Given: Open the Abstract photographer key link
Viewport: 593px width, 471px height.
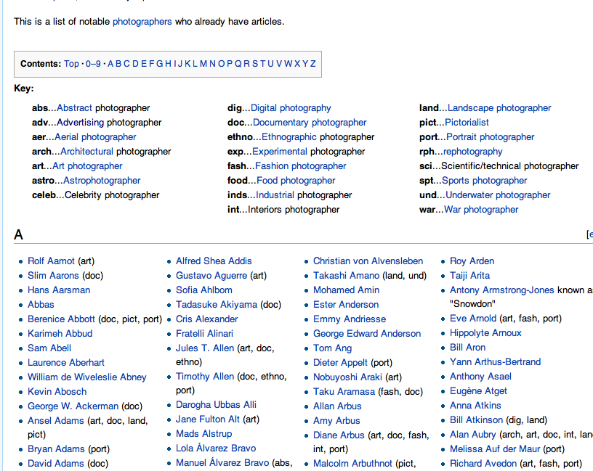Looking at the screenshot, I should (x=75, y=107).
